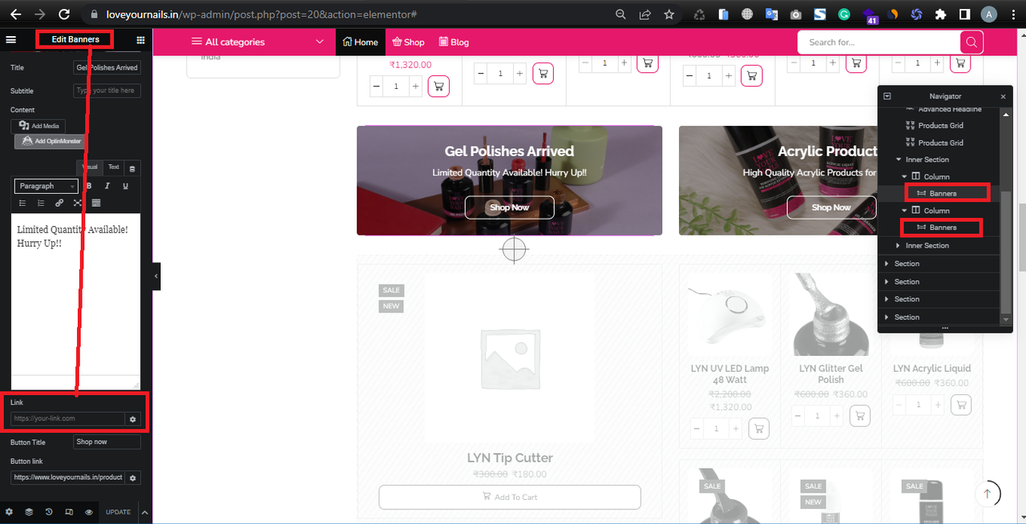Open Chrome three-dot menu
The width and height of the screenshot is (1026, 524).
point(1012,14)
